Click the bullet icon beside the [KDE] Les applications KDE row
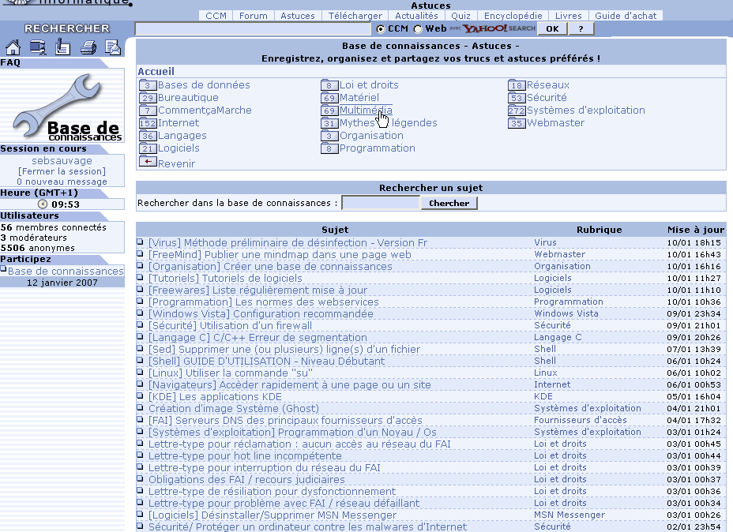733x532 pixels. [x=140, y=395]
